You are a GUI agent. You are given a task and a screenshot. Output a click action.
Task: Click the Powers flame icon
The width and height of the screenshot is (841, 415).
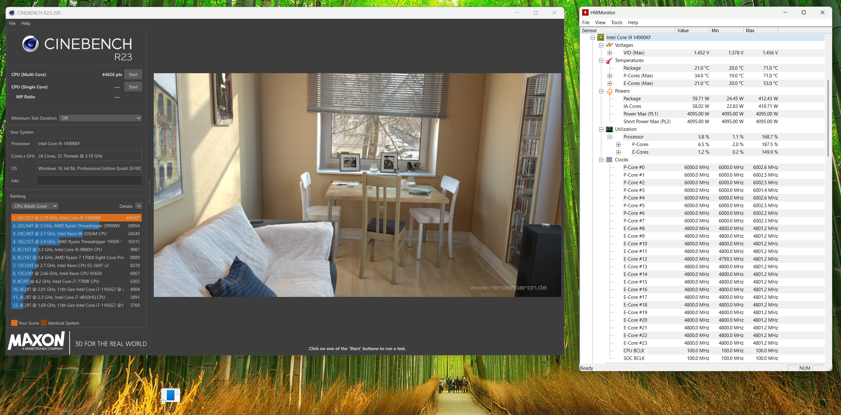point(609,91)
